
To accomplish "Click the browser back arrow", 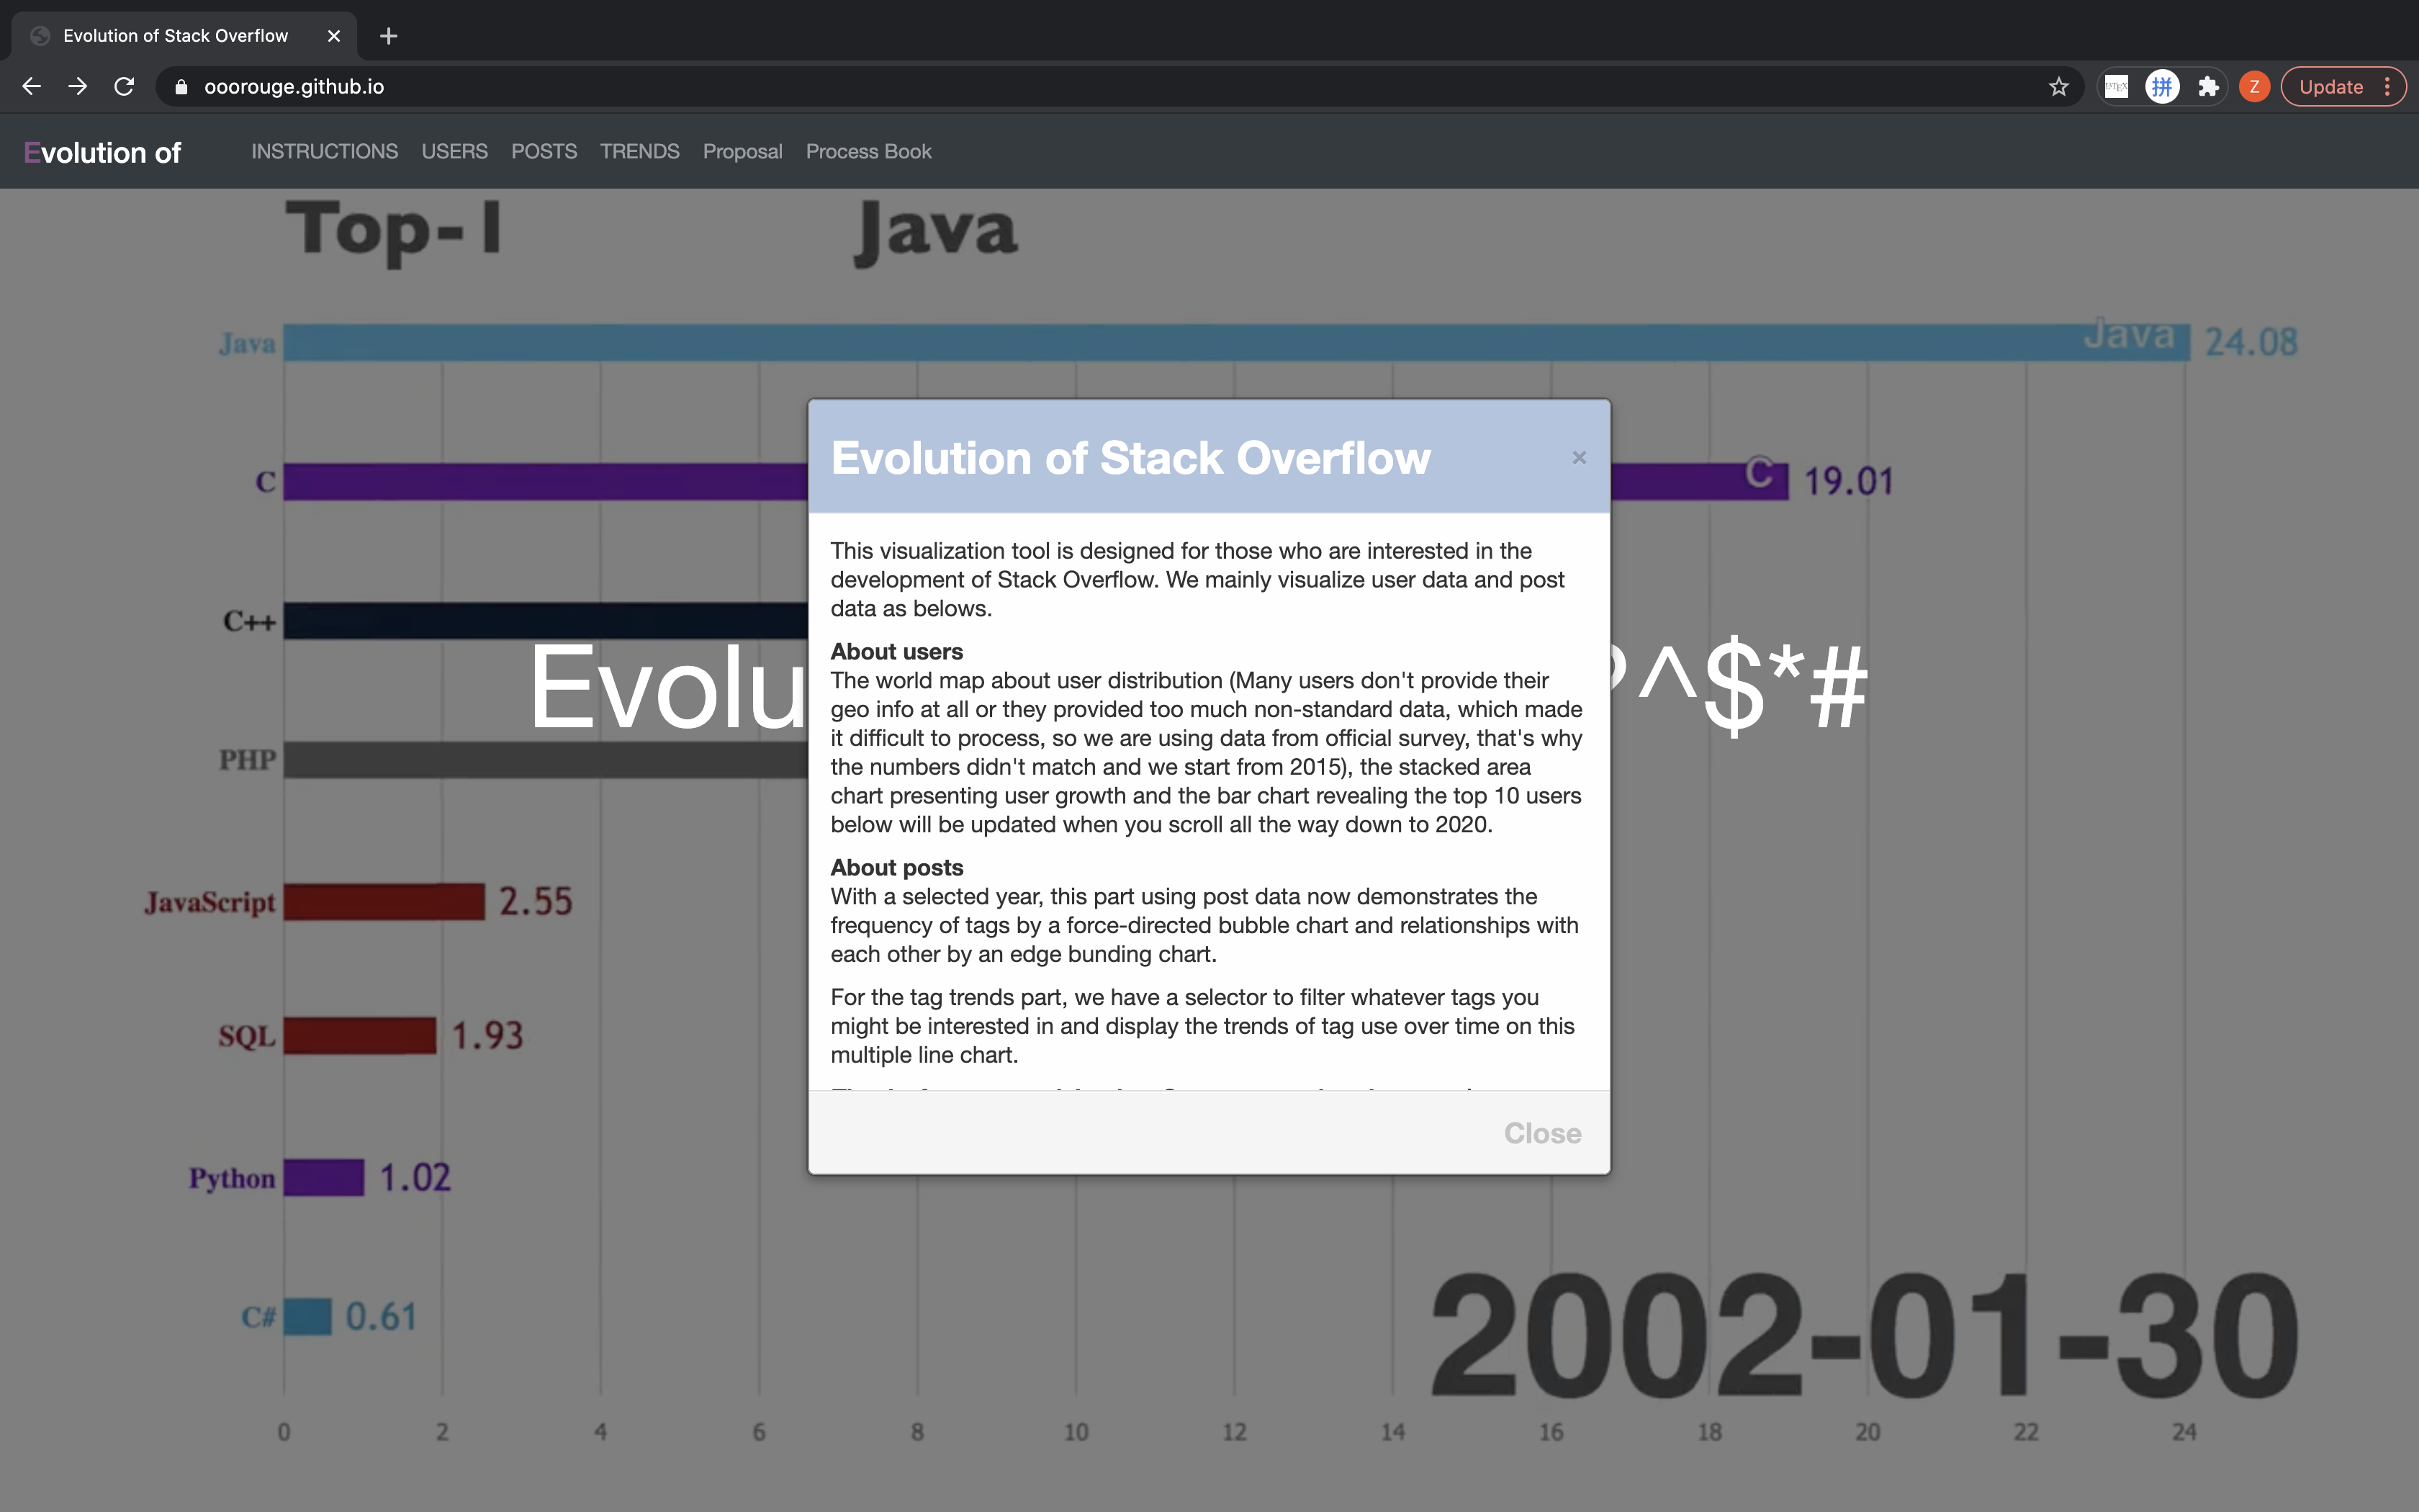I will tap(31, 87).
